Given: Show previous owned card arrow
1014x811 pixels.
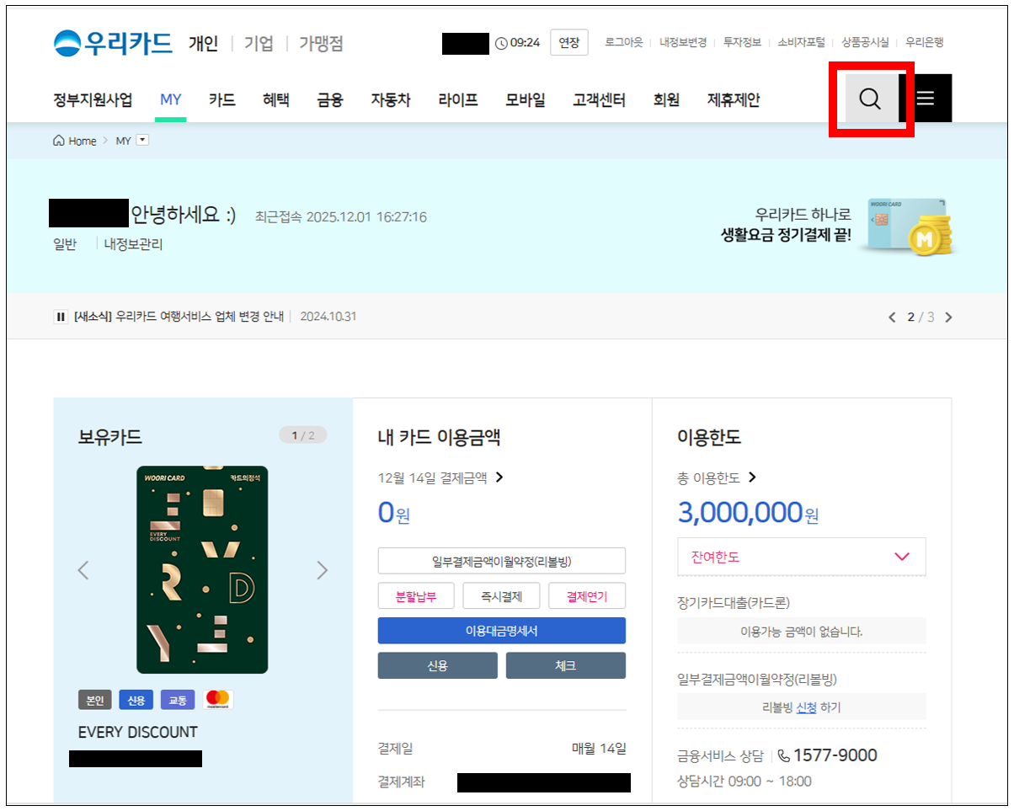Looking at the screenshot, I should tap(83, 570).
